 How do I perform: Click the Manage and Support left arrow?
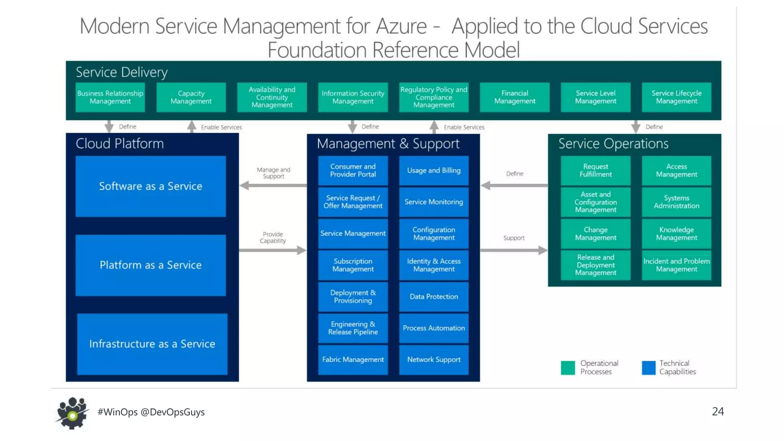273,186
